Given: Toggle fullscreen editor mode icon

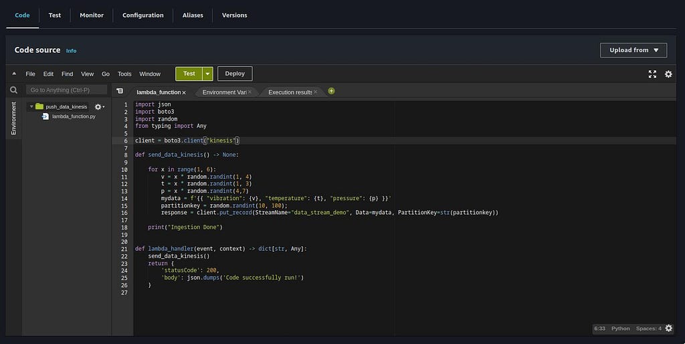Looking at the screenshot, I should click(652, 74).
